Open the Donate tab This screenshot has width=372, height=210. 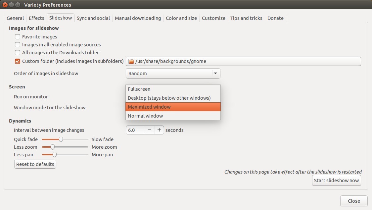coord(275,18)
